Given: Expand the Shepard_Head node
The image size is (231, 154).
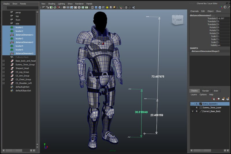Looking at the screenshot, I should tap(3, 68).
